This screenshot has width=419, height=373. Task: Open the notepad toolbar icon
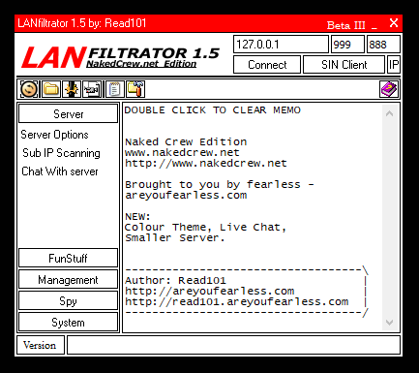point(114,89)
